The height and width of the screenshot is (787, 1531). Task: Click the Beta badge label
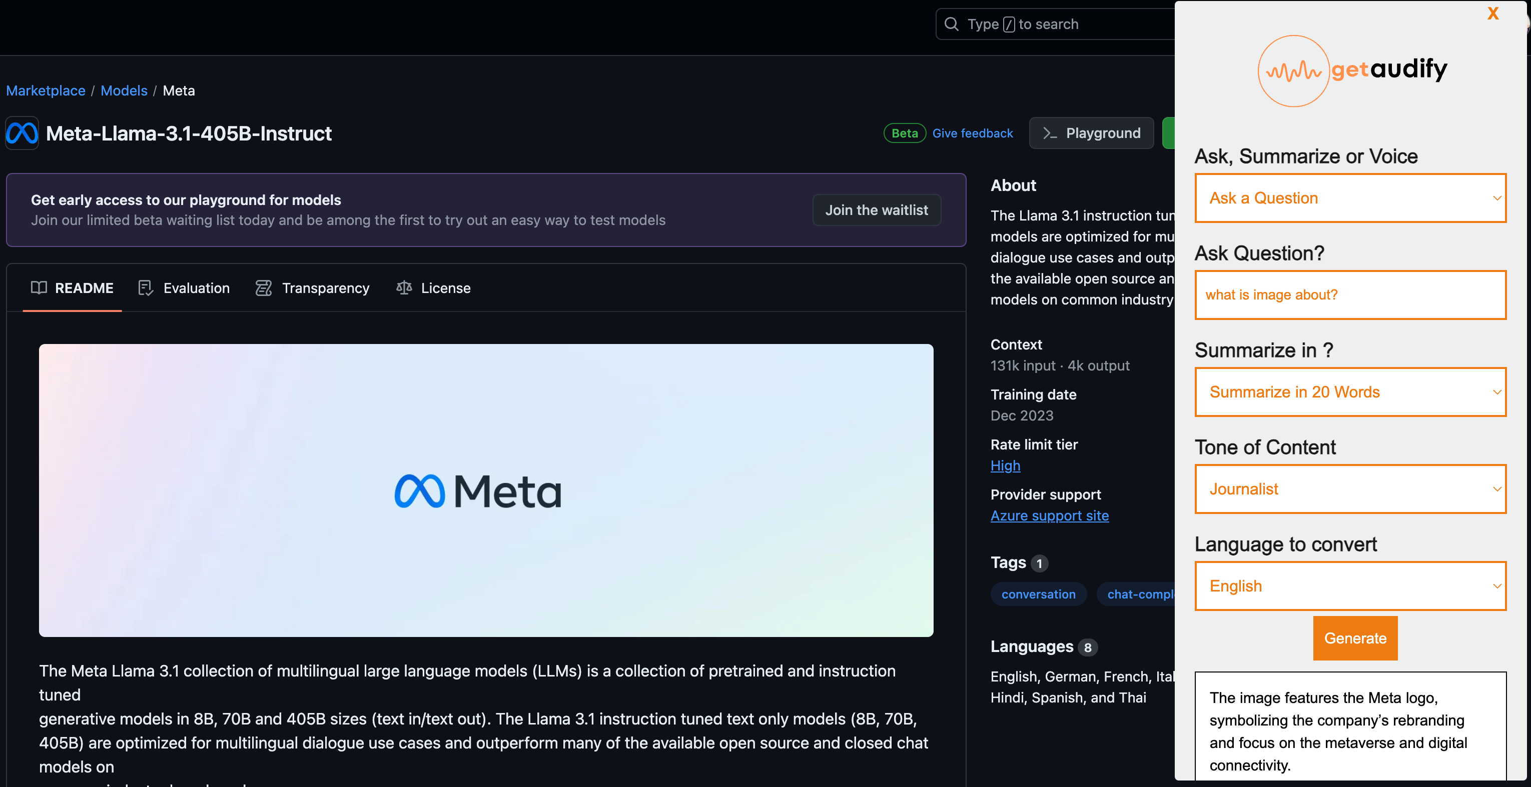(905, 133)
